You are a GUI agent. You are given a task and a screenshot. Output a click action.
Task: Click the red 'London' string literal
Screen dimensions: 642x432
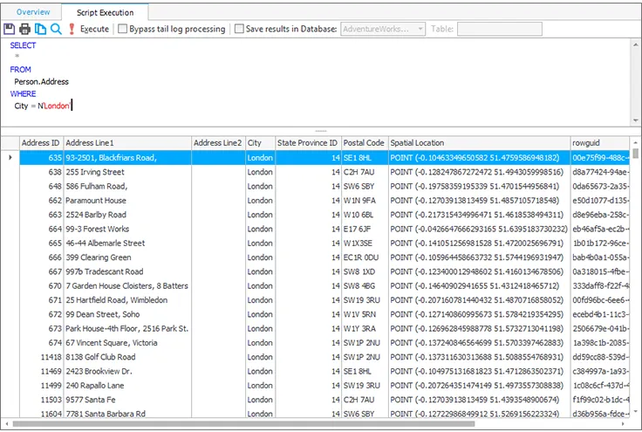tap(57, 106)
